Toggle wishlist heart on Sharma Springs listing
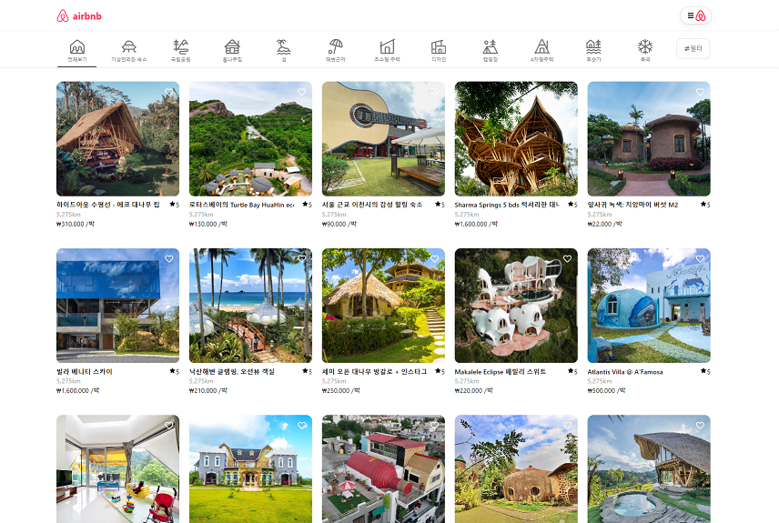Viewport: 779px width, 523px height. click(567, 92)
